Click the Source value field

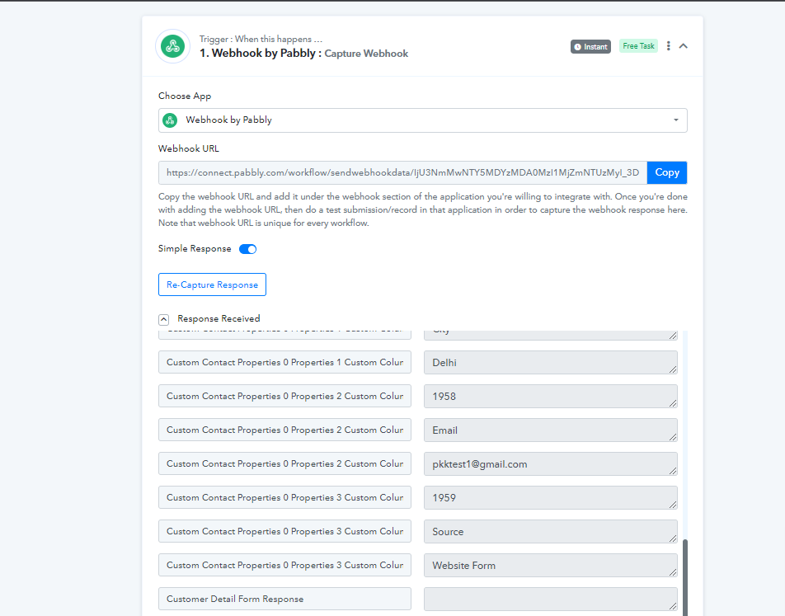[x=551, y=531]
